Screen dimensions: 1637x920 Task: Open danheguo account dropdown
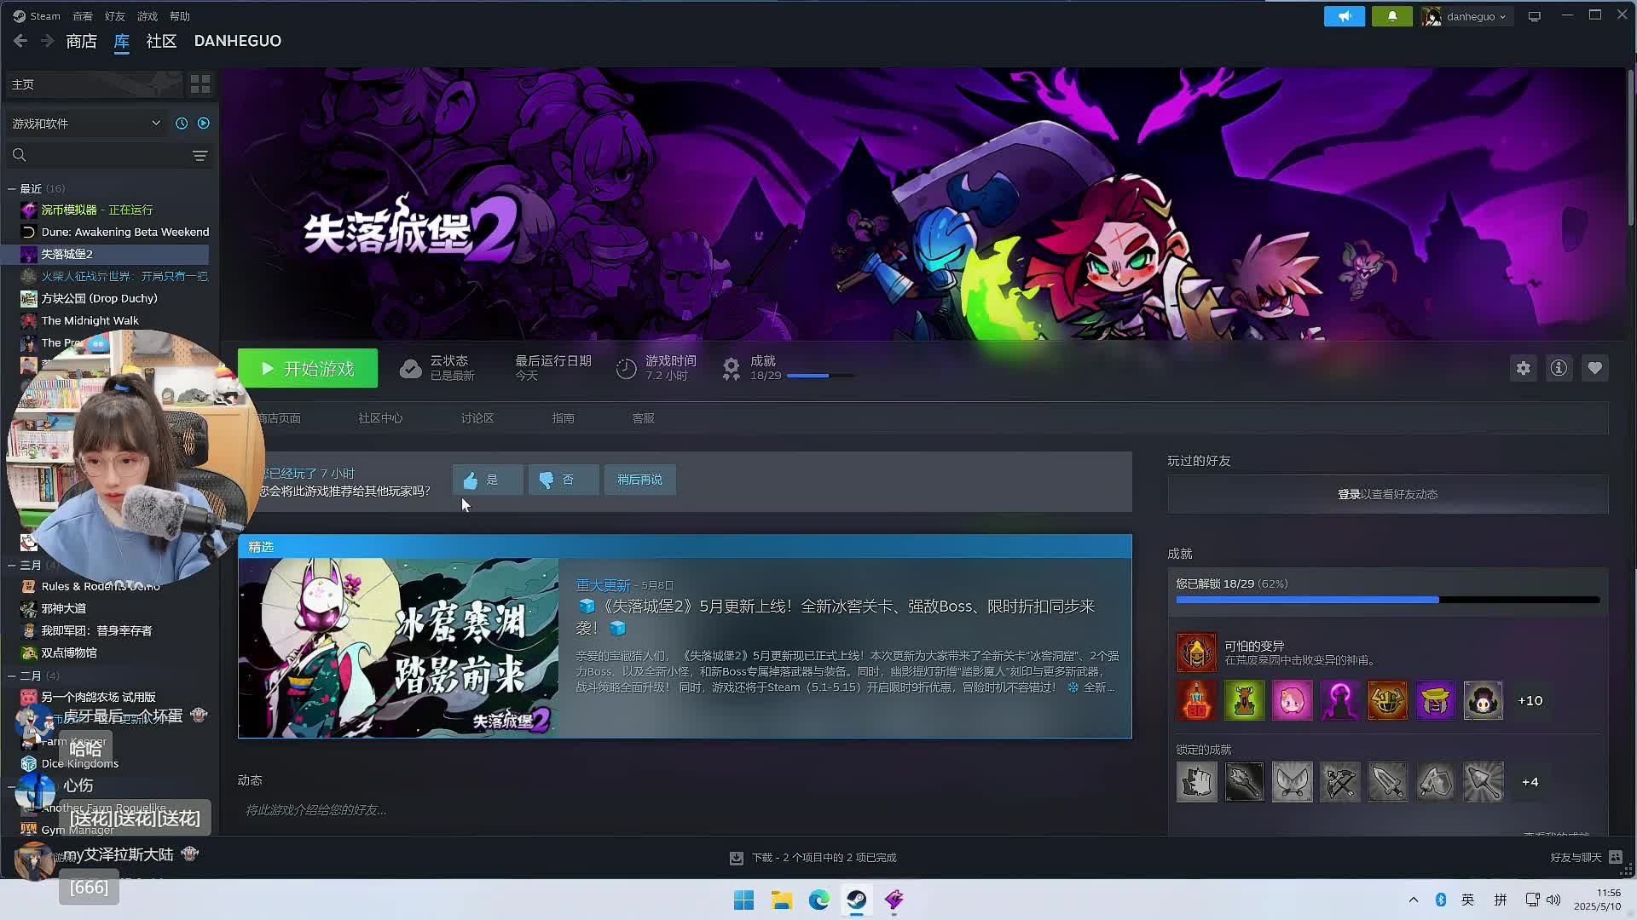(x=1468, y=16)
